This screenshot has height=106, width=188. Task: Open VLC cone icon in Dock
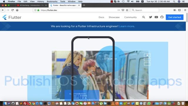tap(113, 103)
